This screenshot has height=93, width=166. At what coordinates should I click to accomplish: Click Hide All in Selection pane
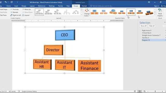(x=152, y=26)
